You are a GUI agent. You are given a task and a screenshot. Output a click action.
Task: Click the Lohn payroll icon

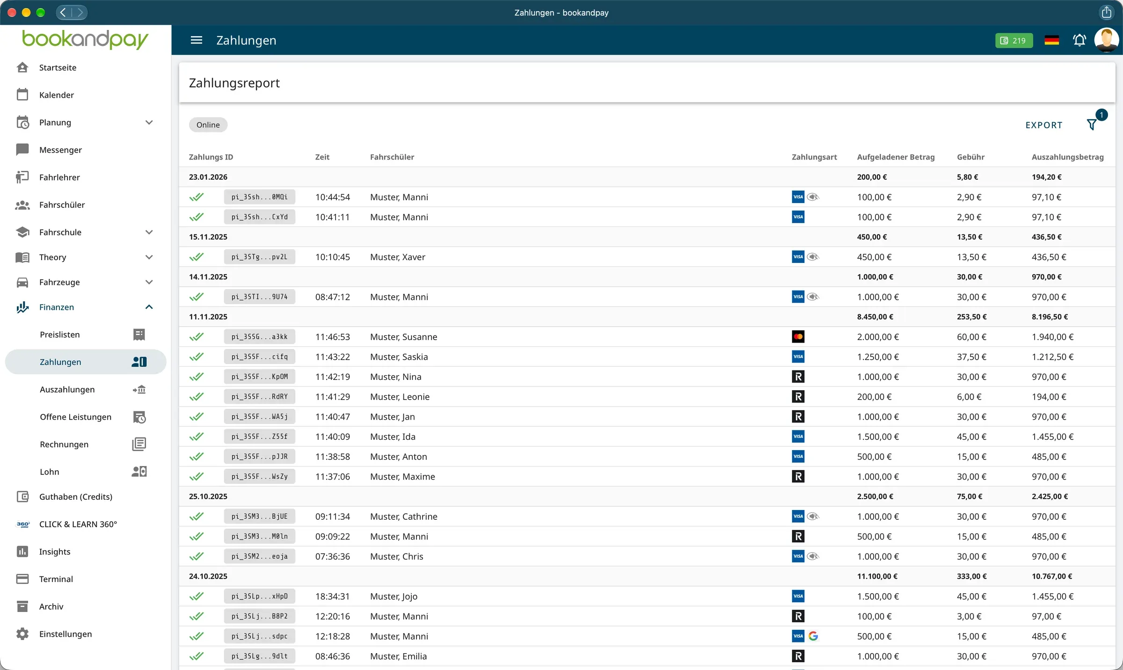coord(139,472)
